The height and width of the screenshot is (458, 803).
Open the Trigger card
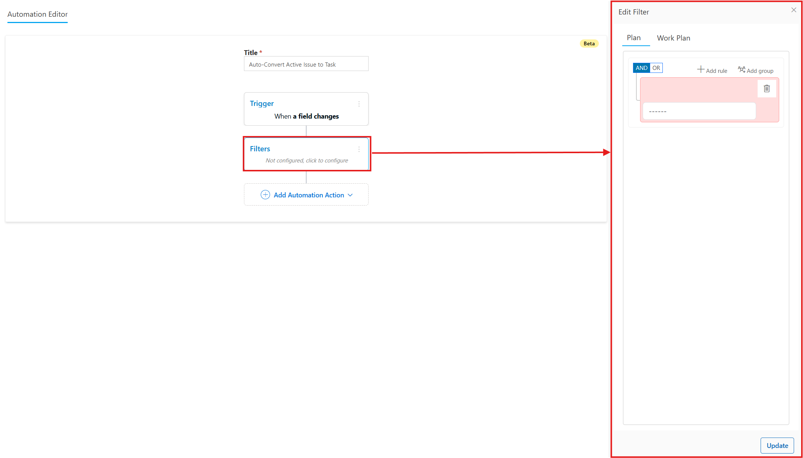click(x=306, y=109)
